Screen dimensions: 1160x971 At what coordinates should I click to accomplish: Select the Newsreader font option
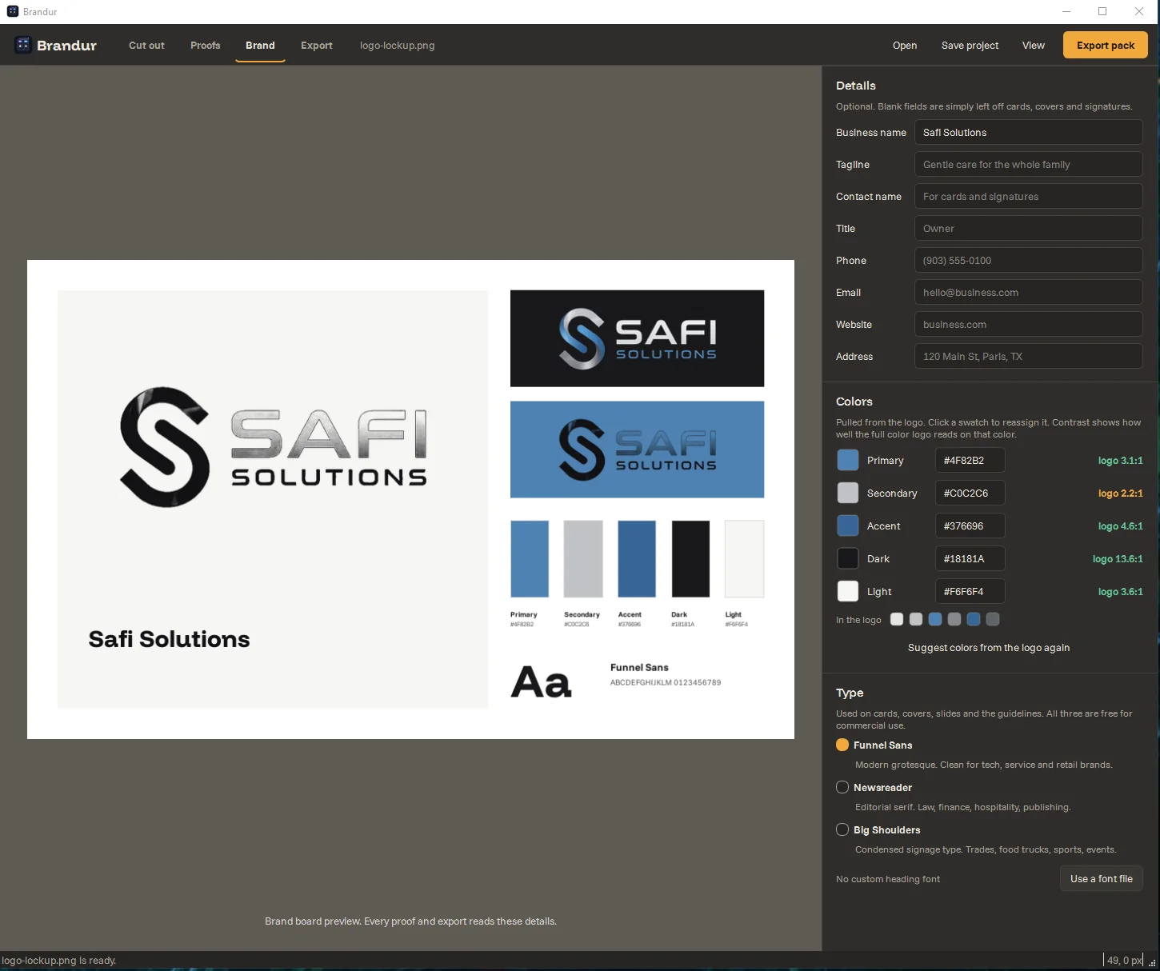tap(874, 787)
